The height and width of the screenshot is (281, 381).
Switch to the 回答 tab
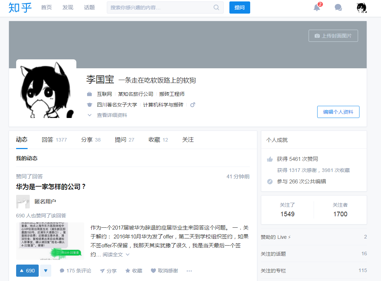pyautogui.click(x=54, y=140)
